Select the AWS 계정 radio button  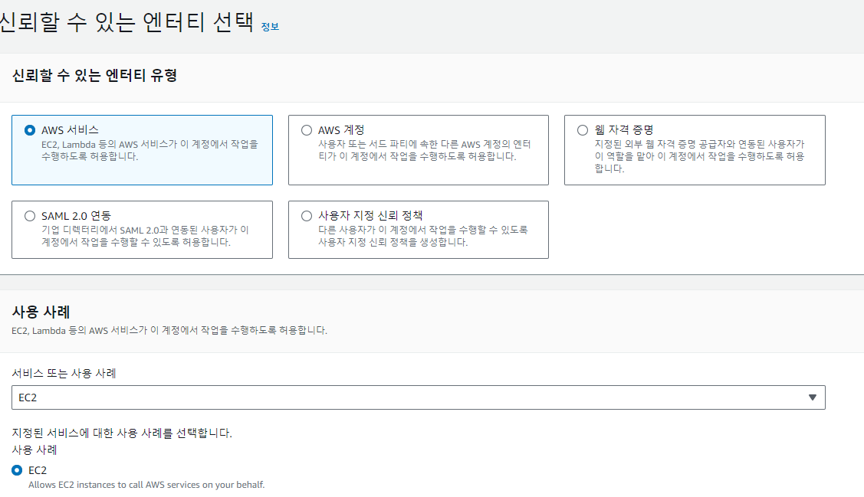point(307,130)
